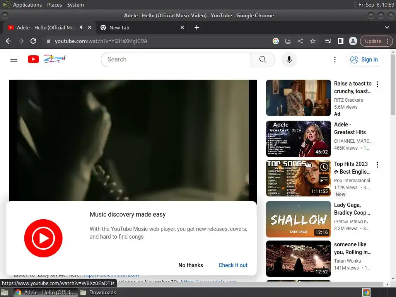Dismiss popup with No thanks
Screen dimensions: 396x297
coord(191,265)
